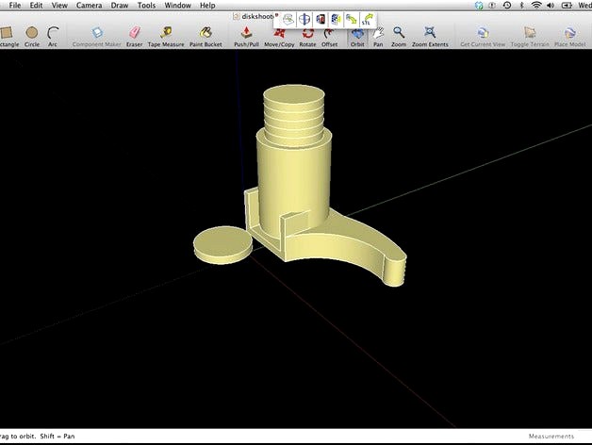Viewport: 592px width, 445px height.
Task: Click the Wi-Fi status icon
Action: (x=536, y=6)
